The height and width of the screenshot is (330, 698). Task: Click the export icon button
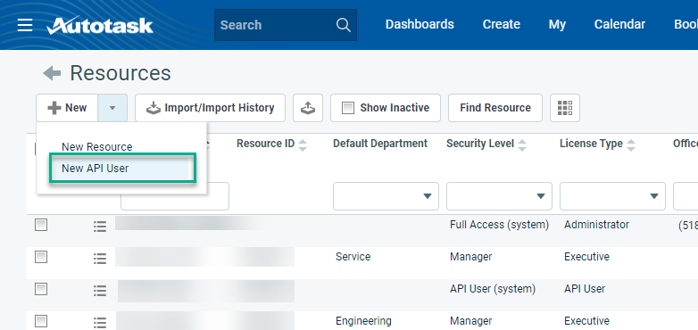click(308, 108)
